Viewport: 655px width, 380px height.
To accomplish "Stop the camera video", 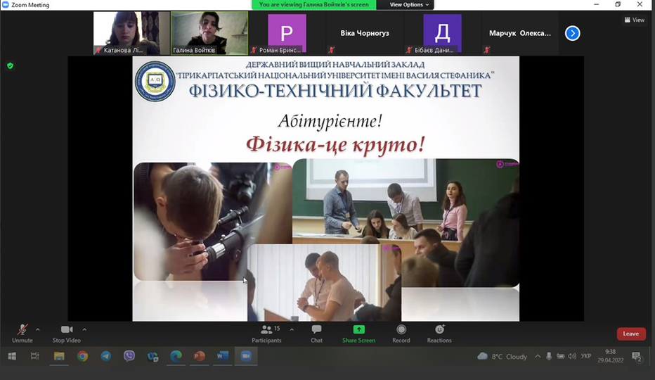I will [67, 333].
